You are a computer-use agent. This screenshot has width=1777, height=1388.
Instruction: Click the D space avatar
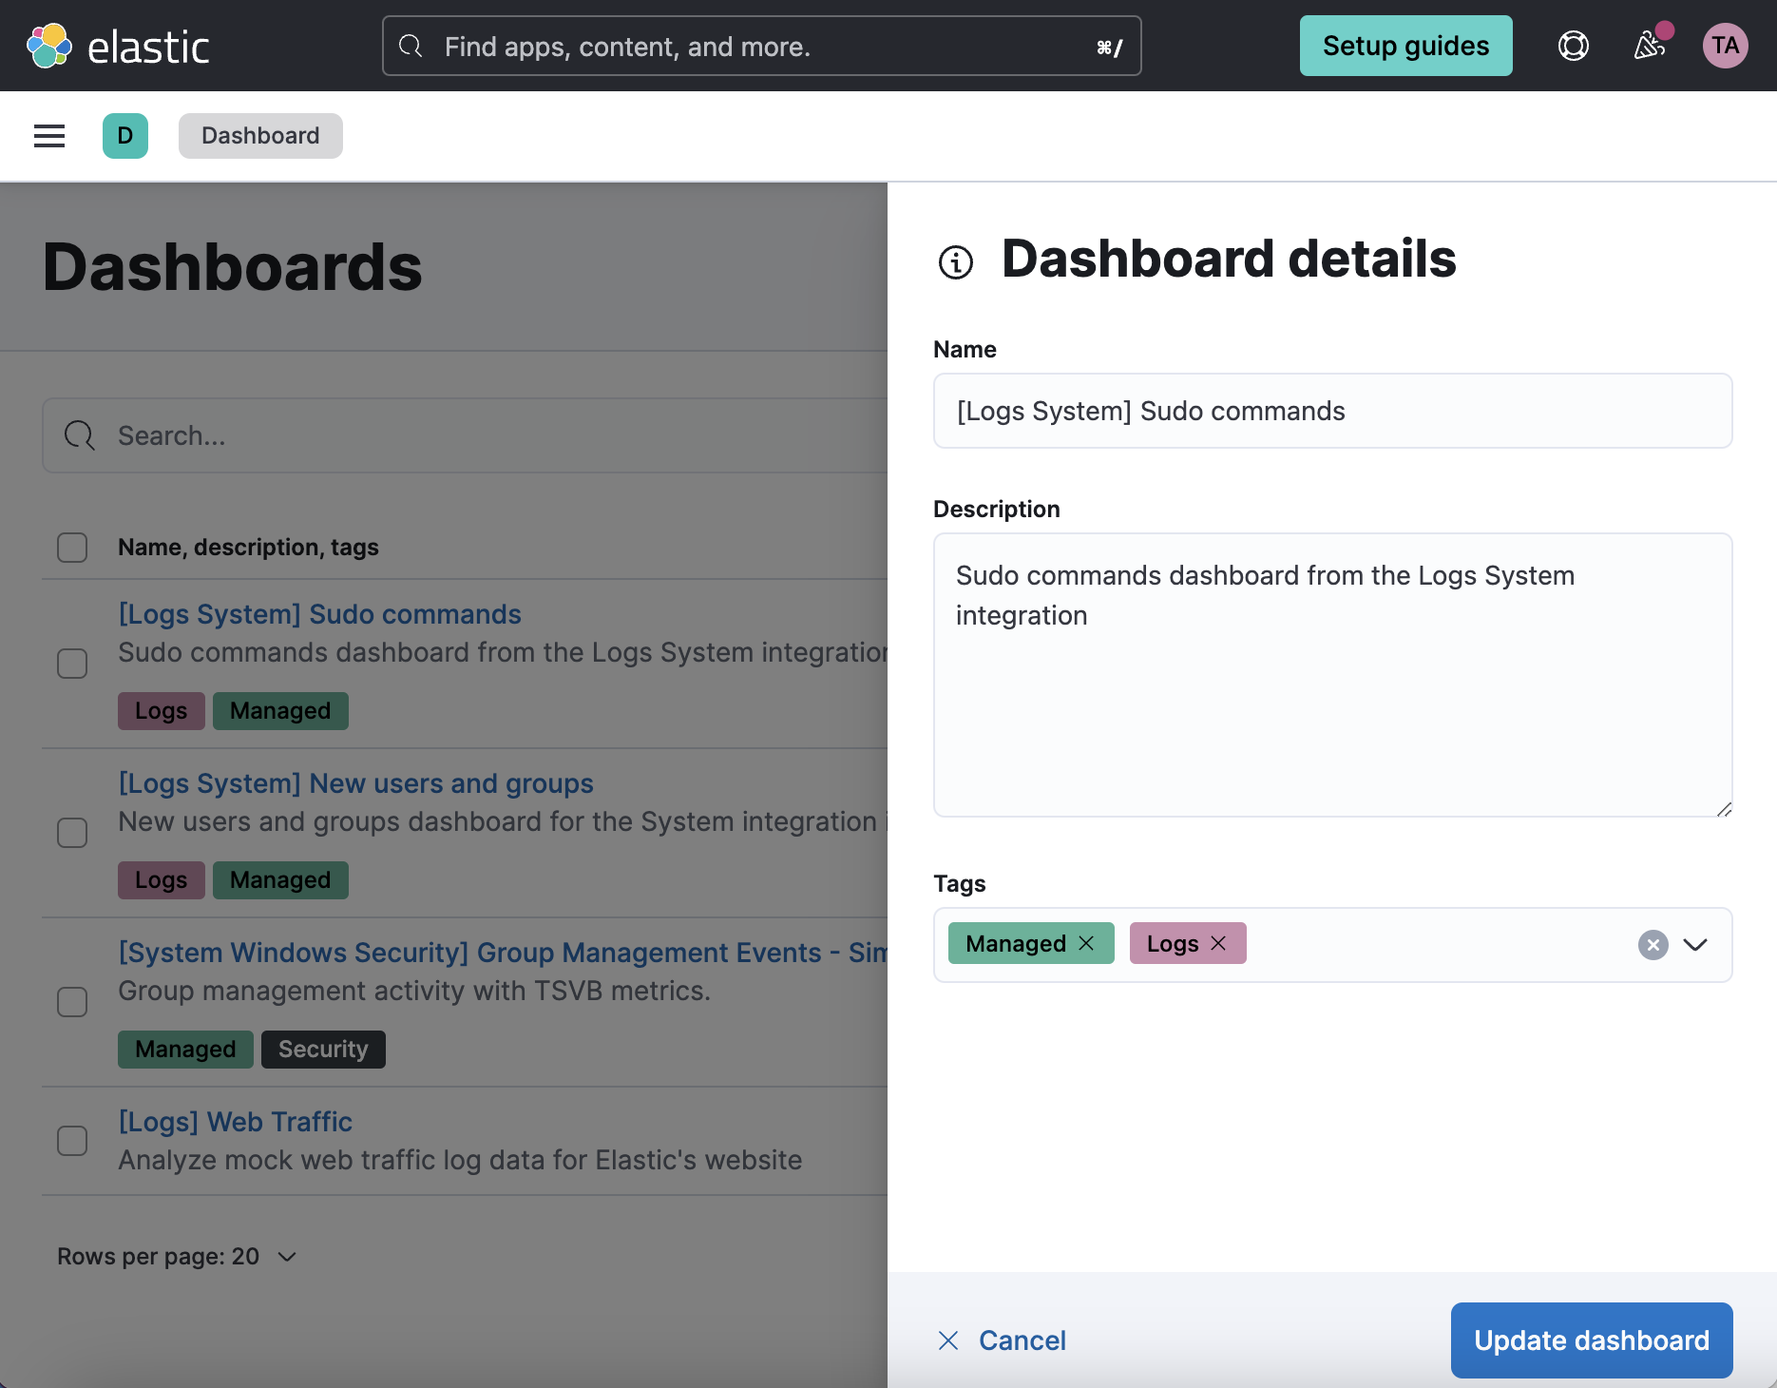click(x=125, y=136)
